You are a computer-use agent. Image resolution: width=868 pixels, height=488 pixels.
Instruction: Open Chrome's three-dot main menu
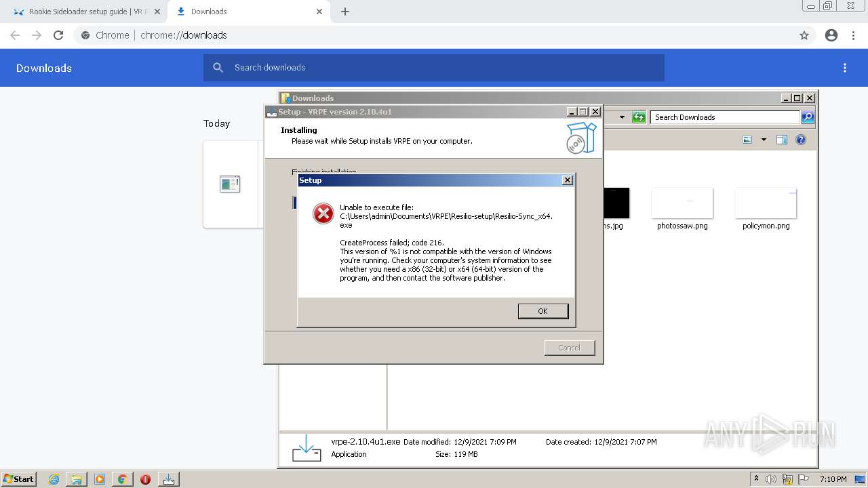[854, 35]
